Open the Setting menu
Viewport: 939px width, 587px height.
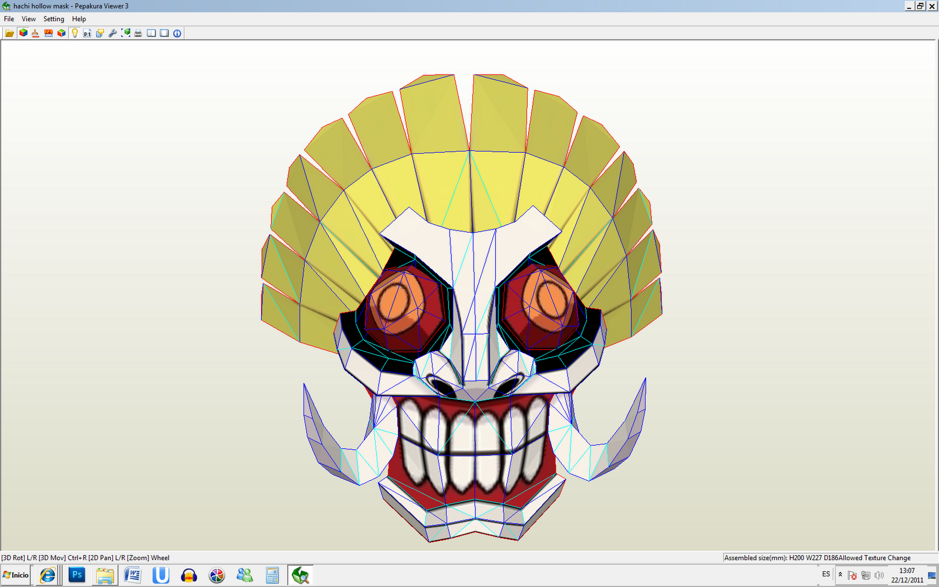(53, 19)
